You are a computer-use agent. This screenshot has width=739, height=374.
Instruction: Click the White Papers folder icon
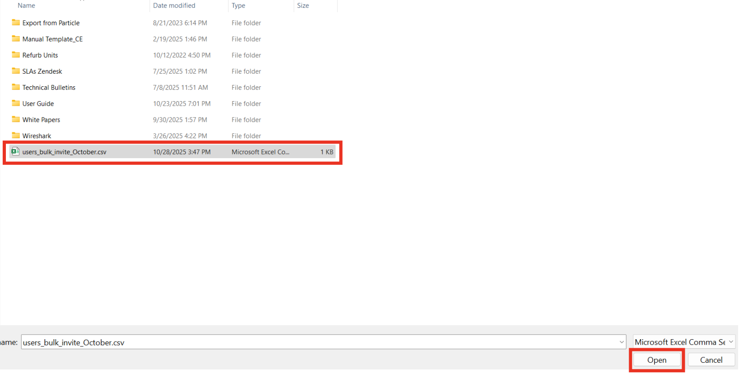click(x=16, y=120)
